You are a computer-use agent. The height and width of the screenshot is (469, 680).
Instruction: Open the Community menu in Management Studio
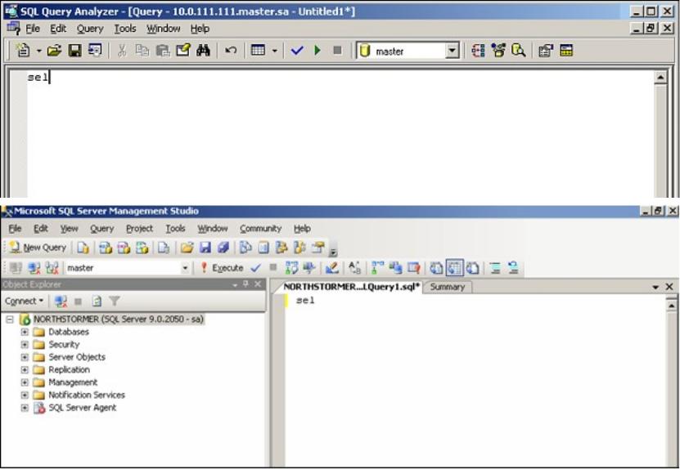(x=261, y=228)
